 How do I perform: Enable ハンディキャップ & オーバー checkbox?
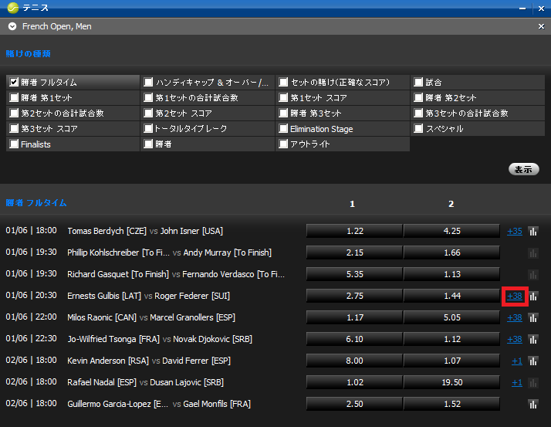pyautogui.click(x=148, y=83)
